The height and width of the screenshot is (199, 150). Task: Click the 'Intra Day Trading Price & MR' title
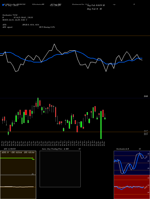click(x=55, y=149)
